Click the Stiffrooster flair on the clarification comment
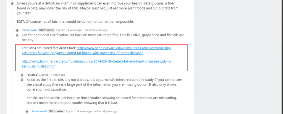Image resolution: width=283 pixels, height=114 pixels. (46, 30)
